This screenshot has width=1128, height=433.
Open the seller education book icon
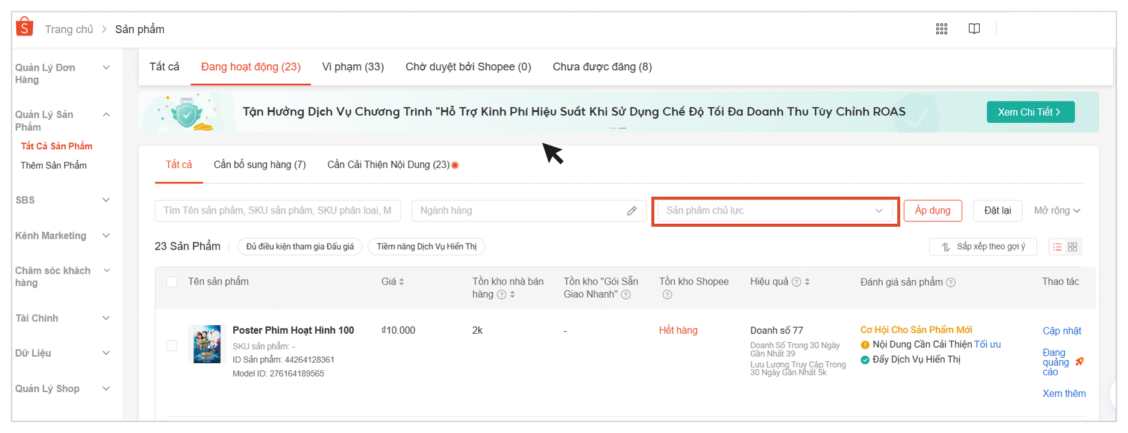(974, 29)
